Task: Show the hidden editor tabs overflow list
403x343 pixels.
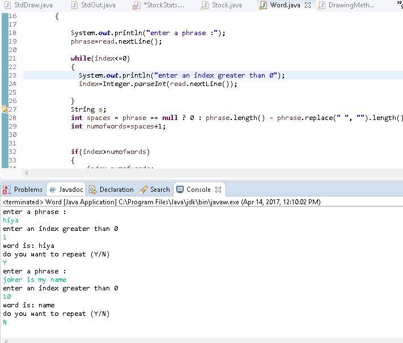Action: tap(400, 5)
